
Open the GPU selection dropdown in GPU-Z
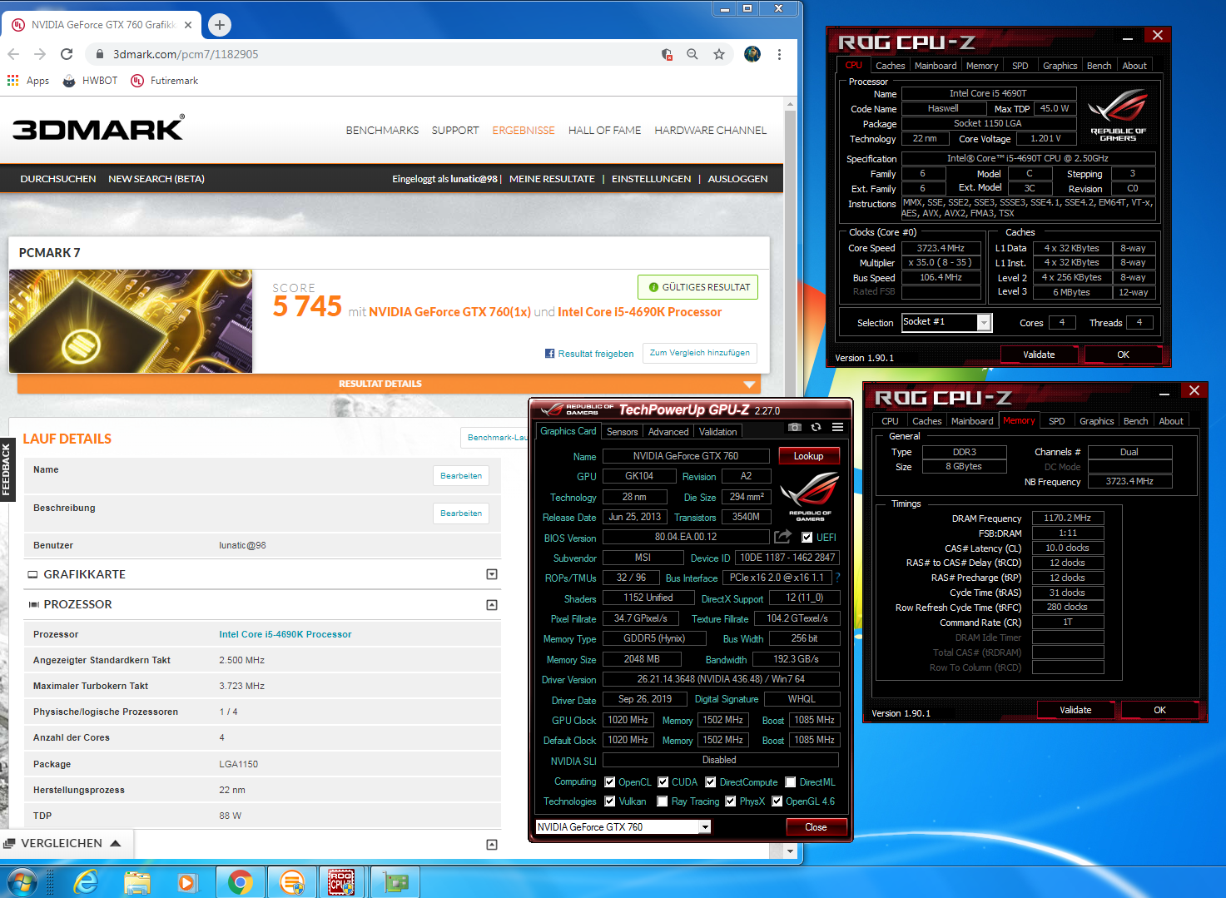[705, 827]
